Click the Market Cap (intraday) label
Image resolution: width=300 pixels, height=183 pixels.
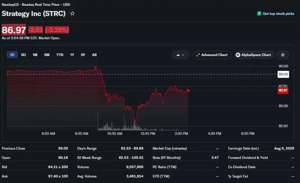pyautogui.click(x=170, y=148)
